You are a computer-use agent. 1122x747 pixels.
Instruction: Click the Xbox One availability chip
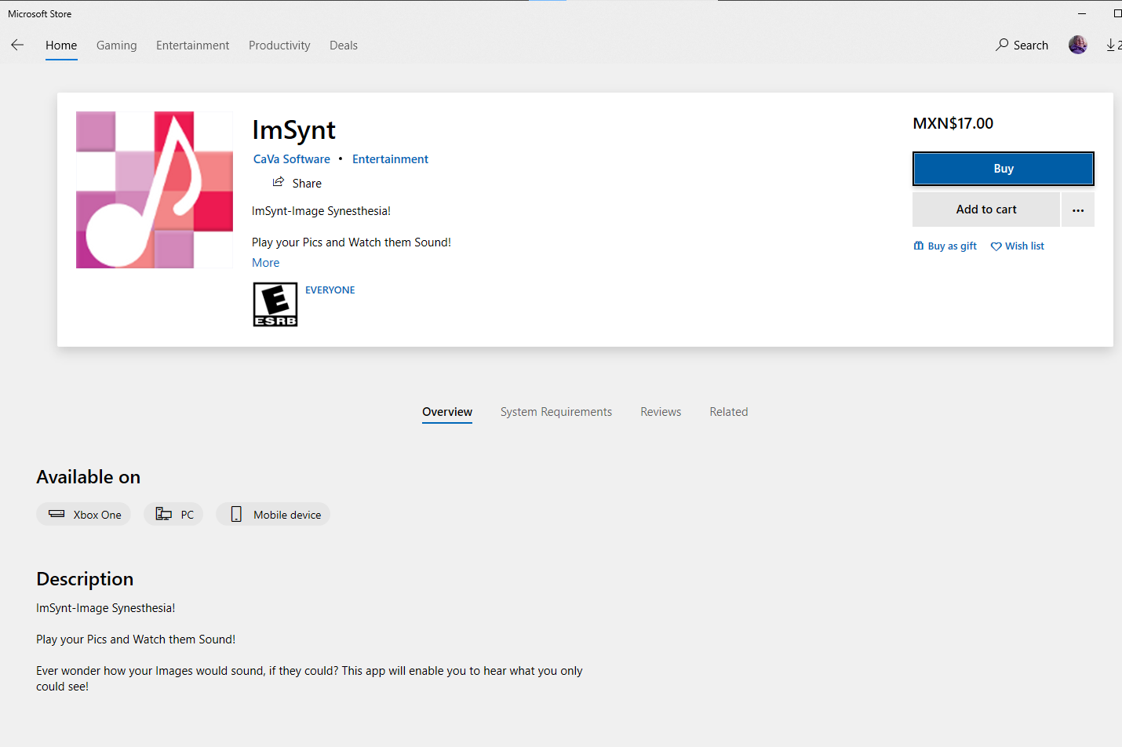point(84,515)
